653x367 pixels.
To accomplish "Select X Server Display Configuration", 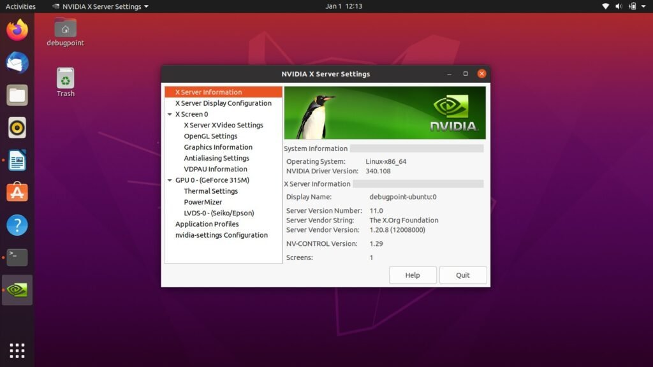I will pyautogui.click(x=223, y=103).
